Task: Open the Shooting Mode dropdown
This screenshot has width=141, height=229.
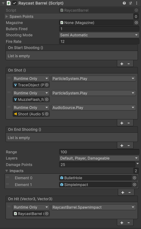Action: click(x=99, y=35)
